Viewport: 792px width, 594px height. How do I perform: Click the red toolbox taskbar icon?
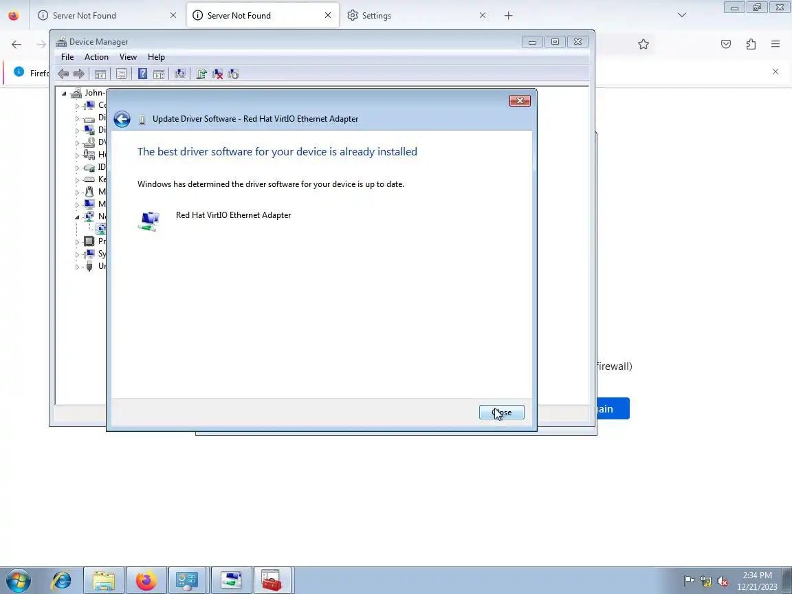click(x=272, y=581)
